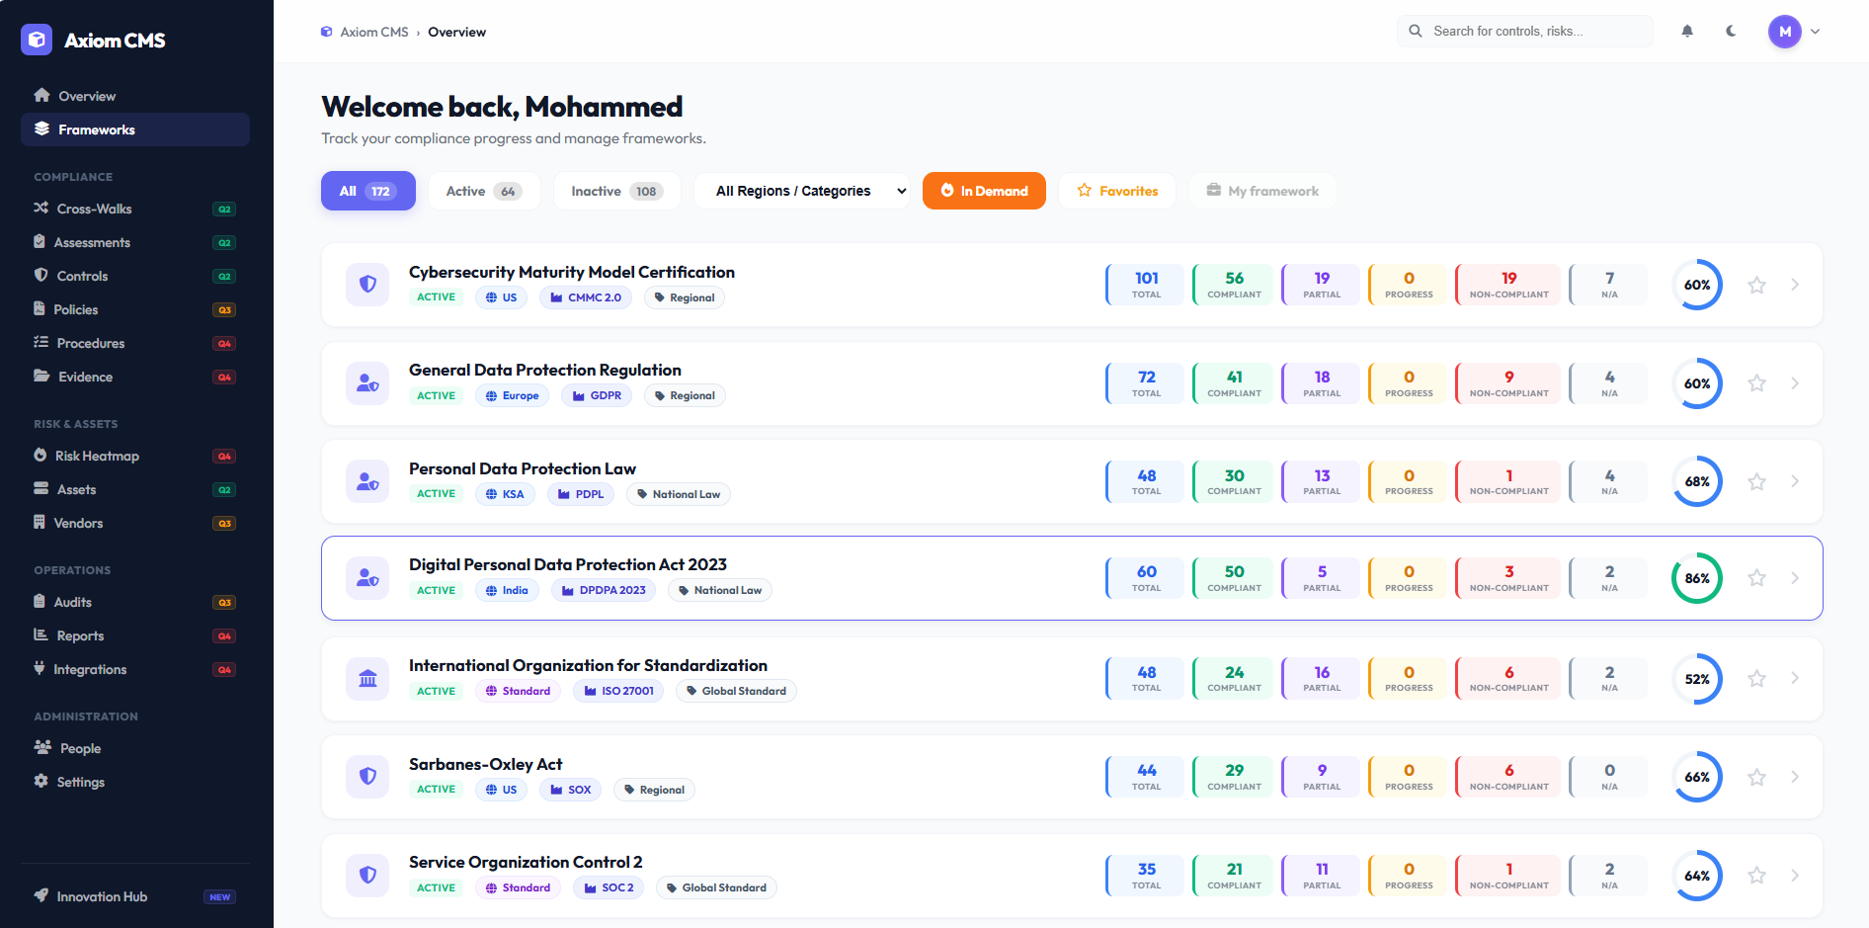Screen dimensions: 1869x928
Task: Click the shield icon for Cybersecurity Maturity Model
Action: click(x=367, y=285)
